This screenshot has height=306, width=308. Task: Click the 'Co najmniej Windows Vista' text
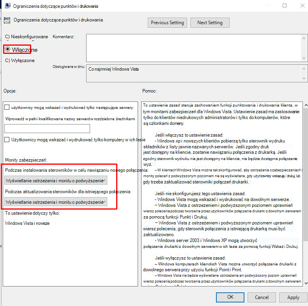click(x=113, y=69)
